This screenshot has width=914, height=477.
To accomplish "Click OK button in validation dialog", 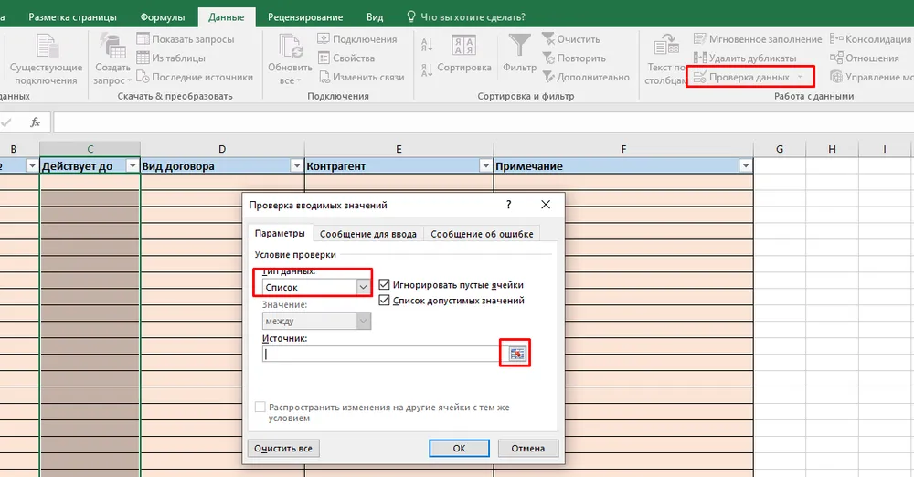I will 460,448.
